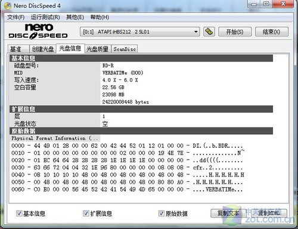Click the 扩展信息 section header

coord(141,109)
